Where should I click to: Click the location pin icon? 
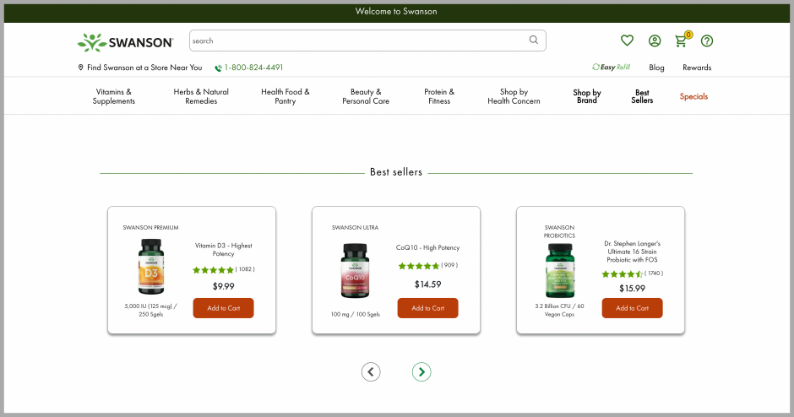click(80, 68)
